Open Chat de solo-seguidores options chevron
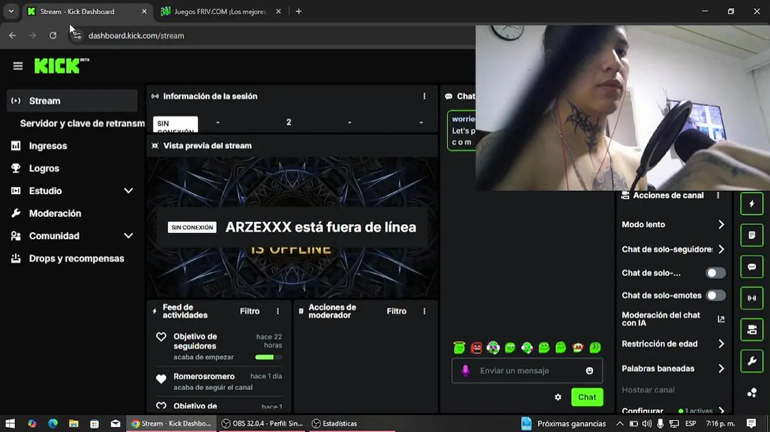 point(721,249)
